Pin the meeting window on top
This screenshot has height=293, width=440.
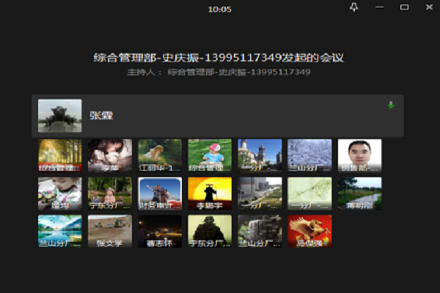coord(353,7)
